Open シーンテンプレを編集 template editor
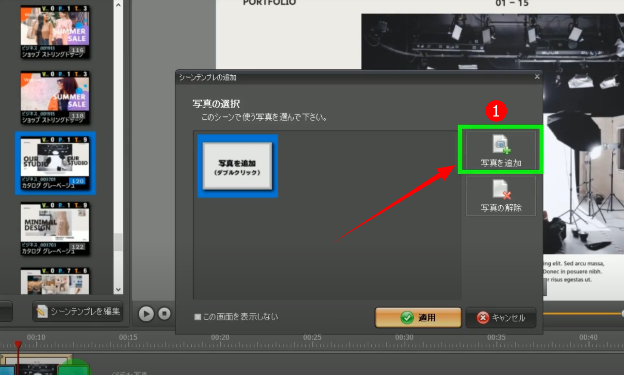Screen dimensions: 624x375 pos(78,311)
